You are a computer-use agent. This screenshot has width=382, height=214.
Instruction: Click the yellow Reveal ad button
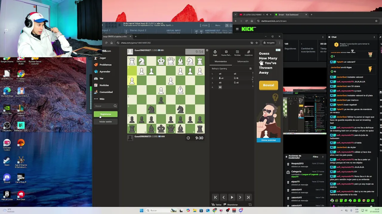268,85
